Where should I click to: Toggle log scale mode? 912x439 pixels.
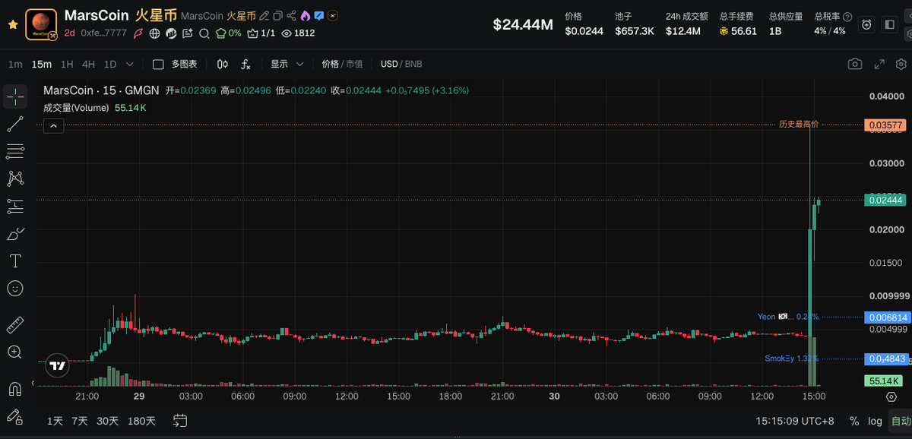tap(876, 421)
